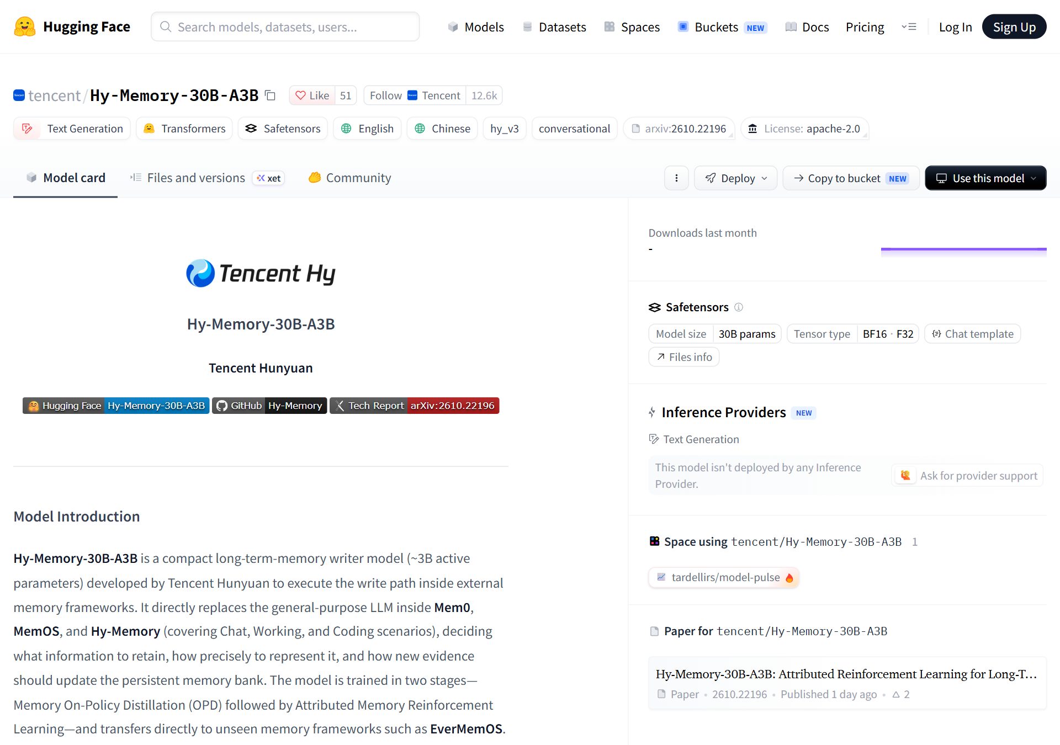
Task: Open the GitHub Hy-Memory badge
Action: (269, 406)
